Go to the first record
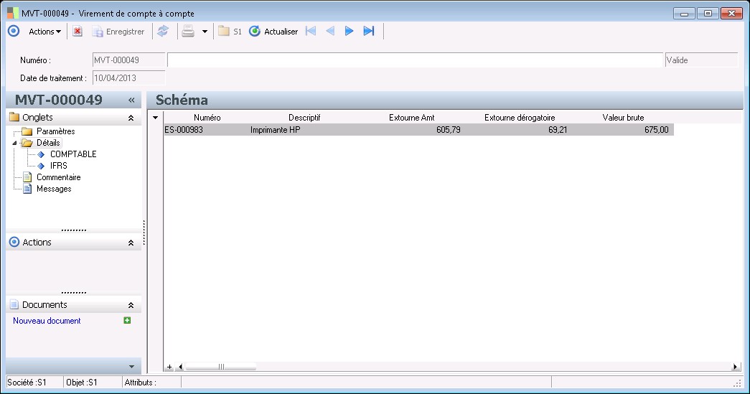750x394 pixels. 311,32
